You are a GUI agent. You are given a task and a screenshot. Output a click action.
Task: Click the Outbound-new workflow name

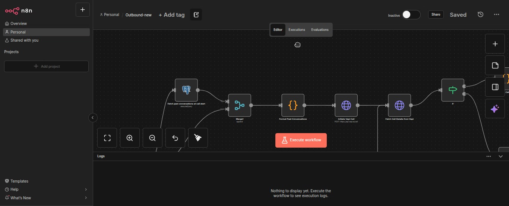point(139,15)
